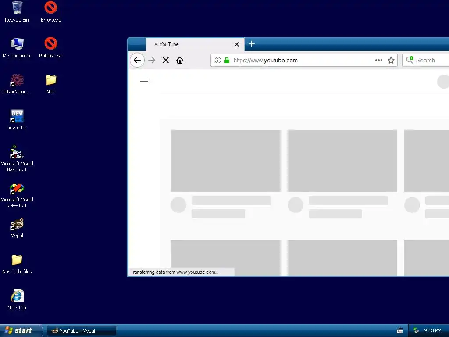The image size is (449, 337).
Task: Click the system tray network icon
Action: pos(416,330)
